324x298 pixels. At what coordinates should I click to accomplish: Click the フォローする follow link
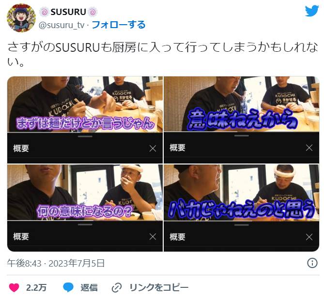[119, 25]
